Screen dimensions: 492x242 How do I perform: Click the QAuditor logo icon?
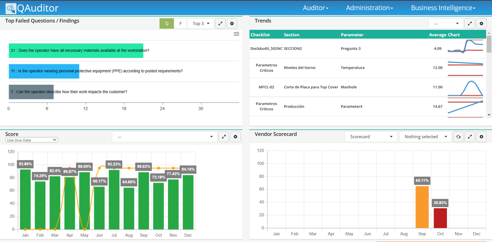pos(11,8)
